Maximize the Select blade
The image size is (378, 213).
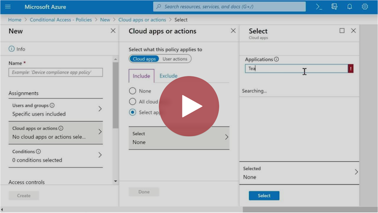point(342,31)
